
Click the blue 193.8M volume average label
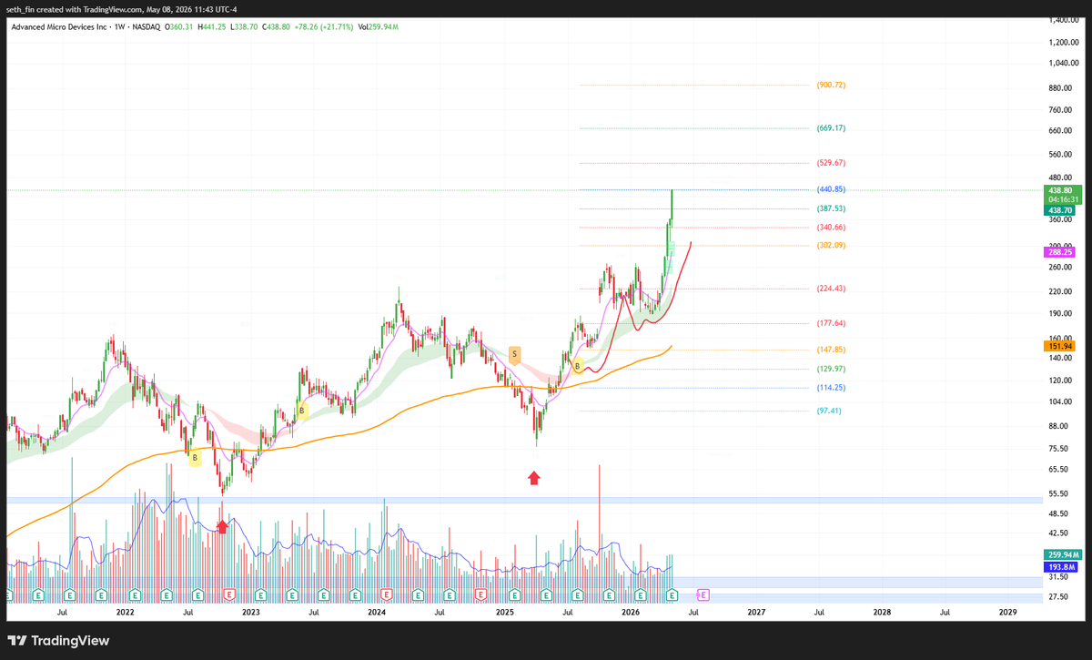[1060, 566]
